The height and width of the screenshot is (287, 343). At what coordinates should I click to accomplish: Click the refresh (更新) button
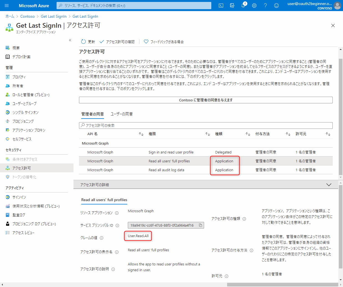88,42
